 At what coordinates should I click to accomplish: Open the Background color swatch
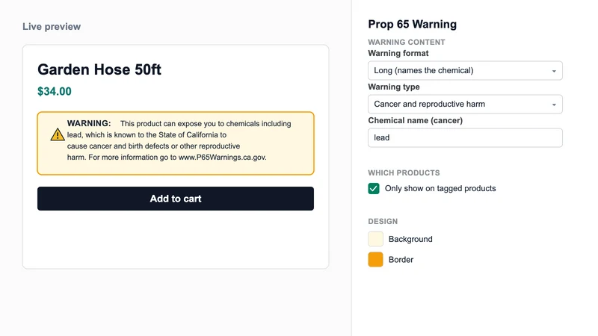pos(375,239)
